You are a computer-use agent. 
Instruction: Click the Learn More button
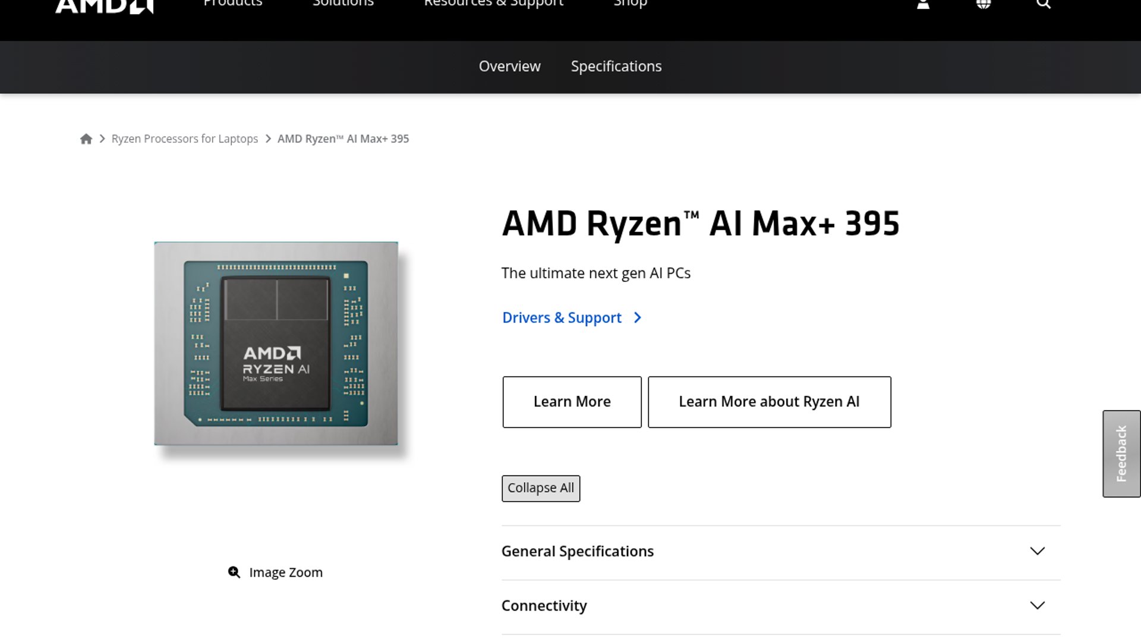(572, 402)
